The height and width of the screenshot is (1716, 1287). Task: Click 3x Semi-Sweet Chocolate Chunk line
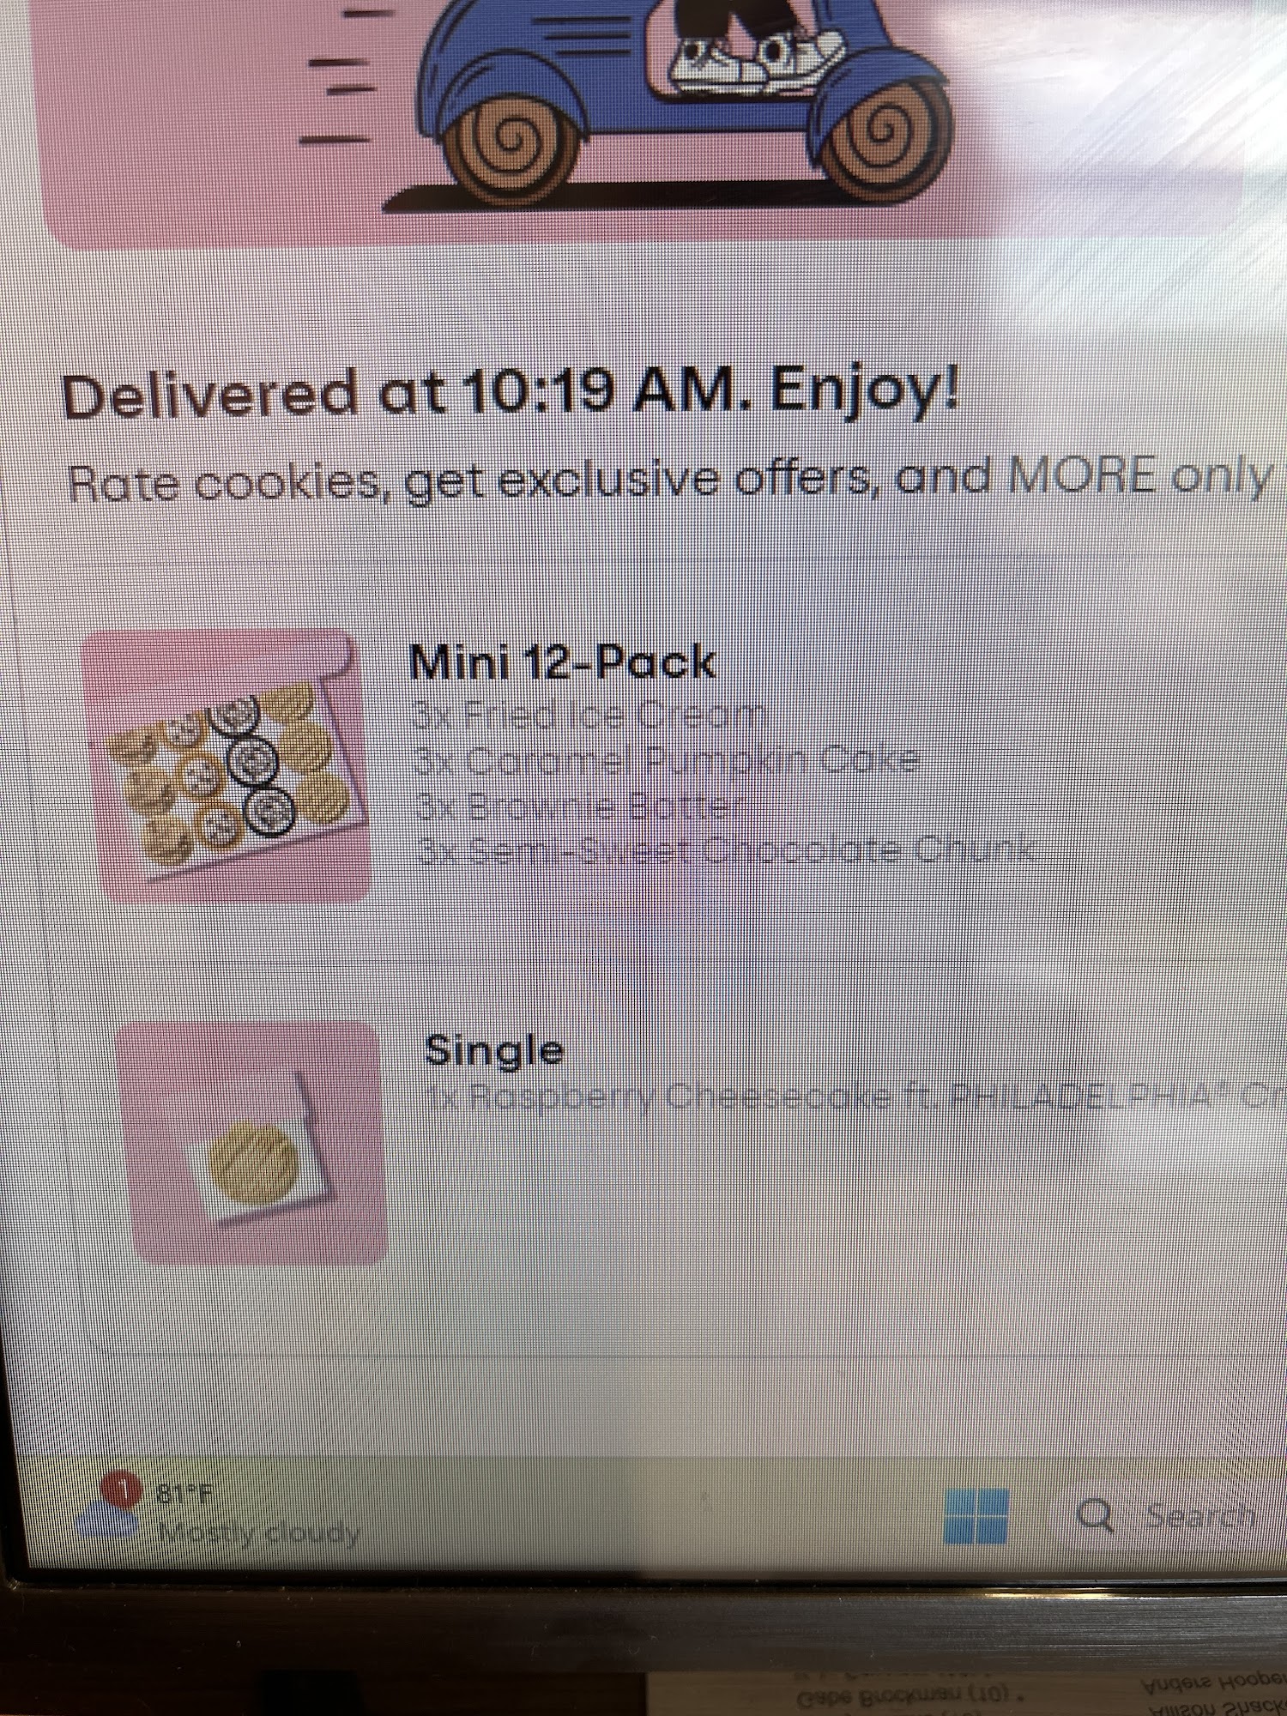(x=726, y=851)
